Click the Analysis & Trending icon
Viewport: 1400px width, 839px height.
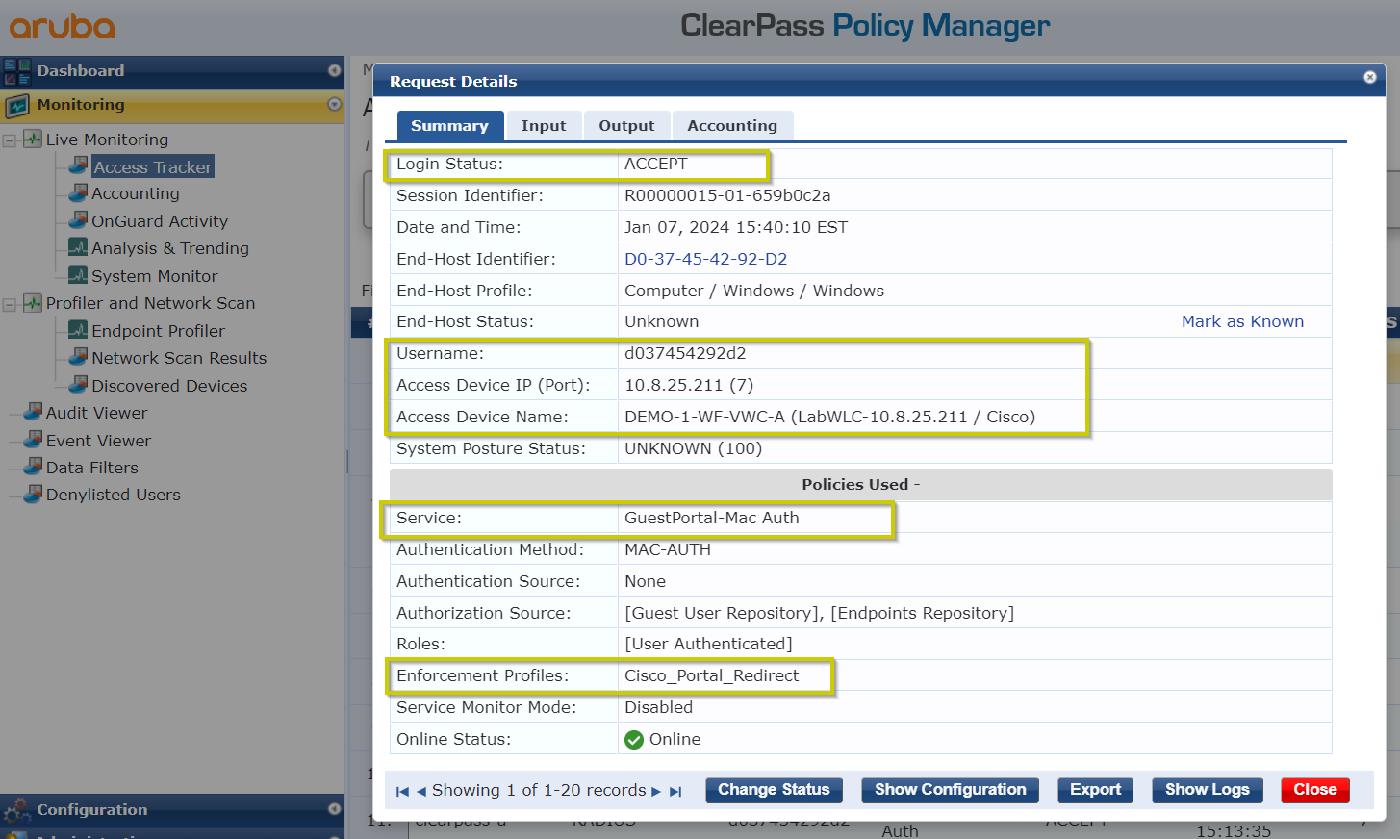(79, 247)
